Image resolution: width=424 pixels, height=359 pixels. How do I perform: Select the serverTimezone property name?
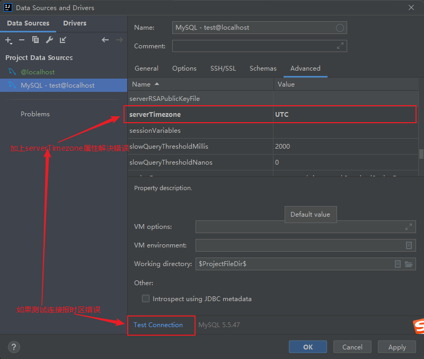155,115
